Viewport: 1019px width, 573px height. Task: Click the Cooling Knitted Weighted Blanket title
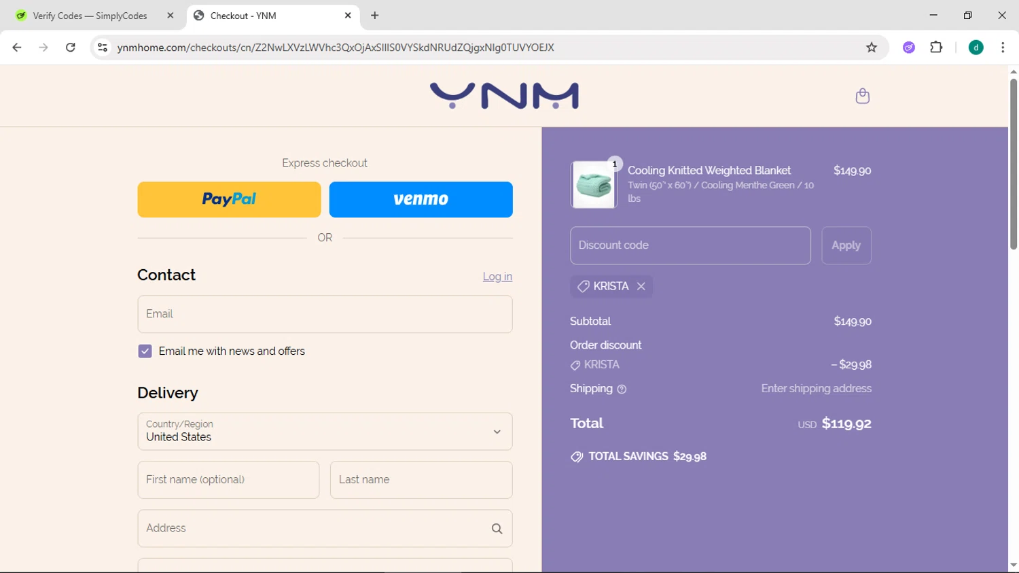709,171
